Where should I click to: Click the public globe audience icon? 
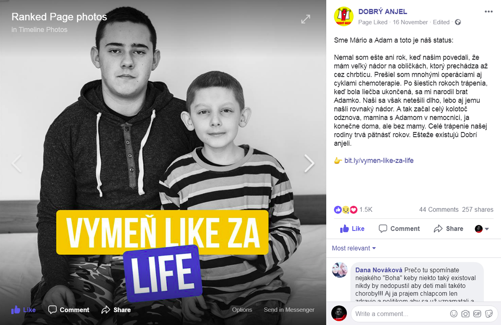[458, 22]
